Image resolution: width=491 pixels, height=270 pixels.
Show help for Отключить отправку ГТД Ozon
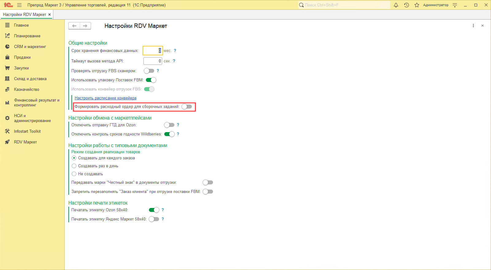pos(178,125)
